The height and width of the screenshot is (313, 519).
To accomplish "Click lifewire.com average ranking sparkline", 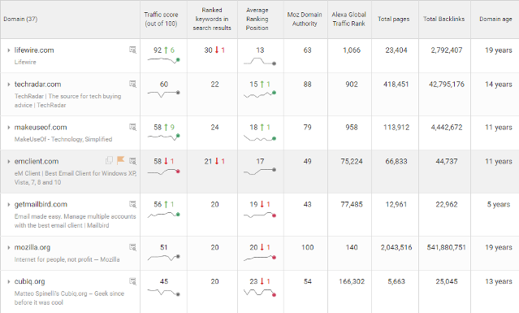I will 260,61.
